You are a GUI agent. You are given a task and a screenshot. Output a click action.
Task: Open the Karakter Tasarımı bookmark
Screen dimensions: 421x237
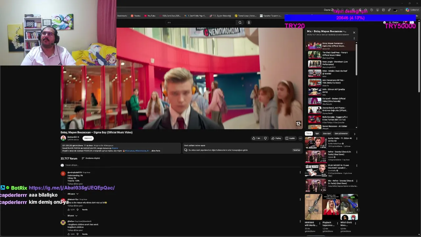(271, 16)
